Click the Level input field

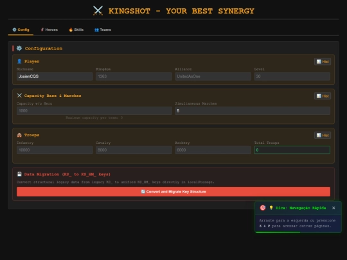pyautogui.click(x=292, y=76)
